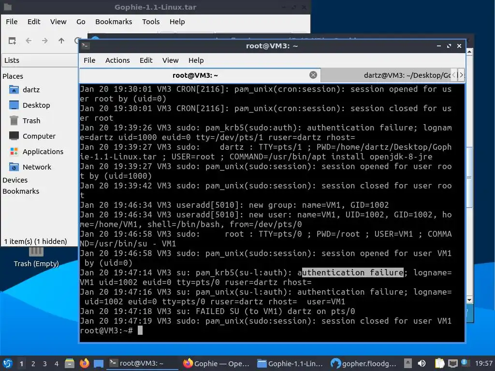
Task: Click the show desktop icon in panel
Action: tap(99, 363)
